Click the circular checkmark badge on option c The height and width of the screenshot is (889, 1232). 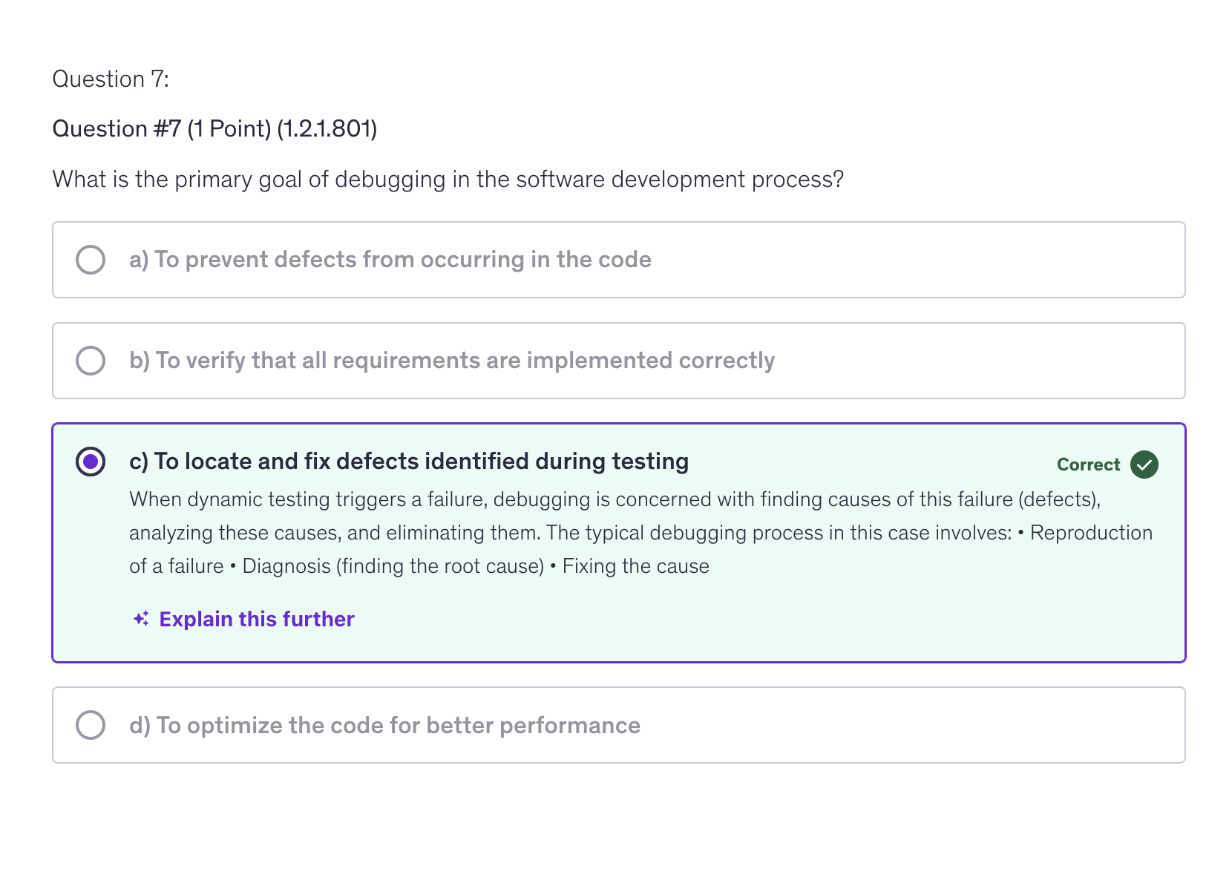1143,465
